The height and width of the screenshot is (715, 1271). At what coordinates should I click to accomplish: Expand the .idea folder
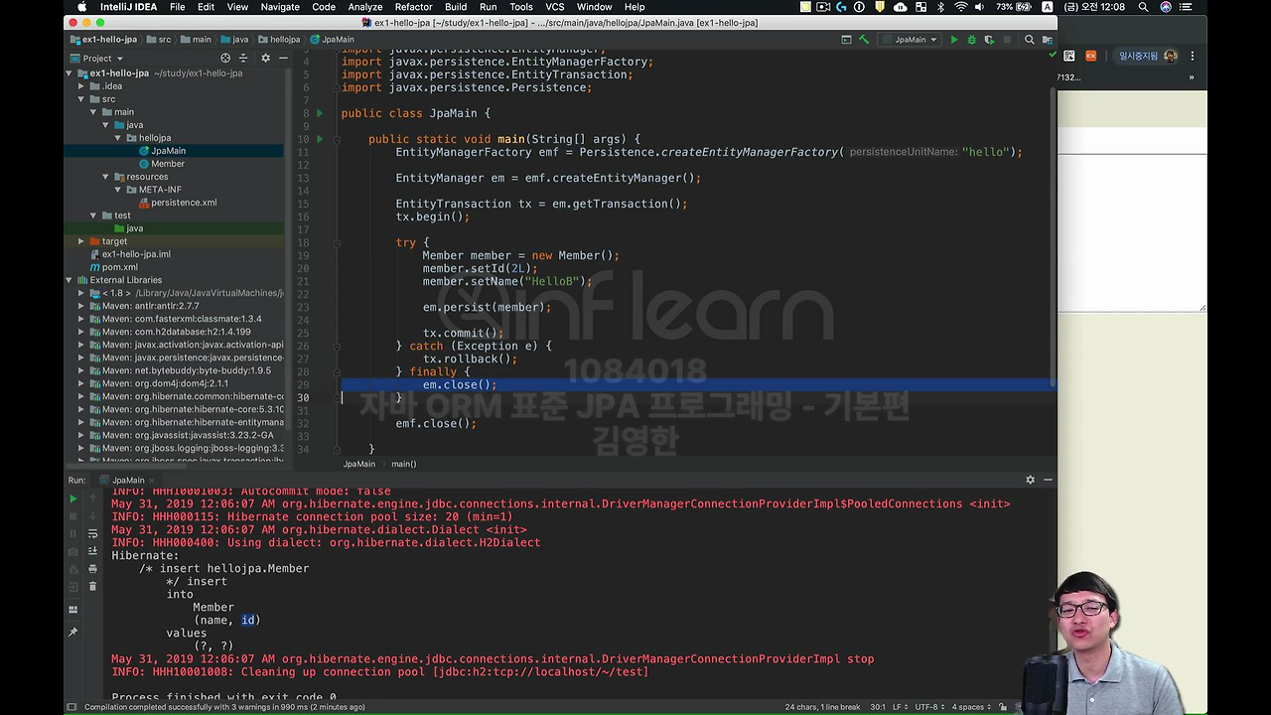[81, 86]
